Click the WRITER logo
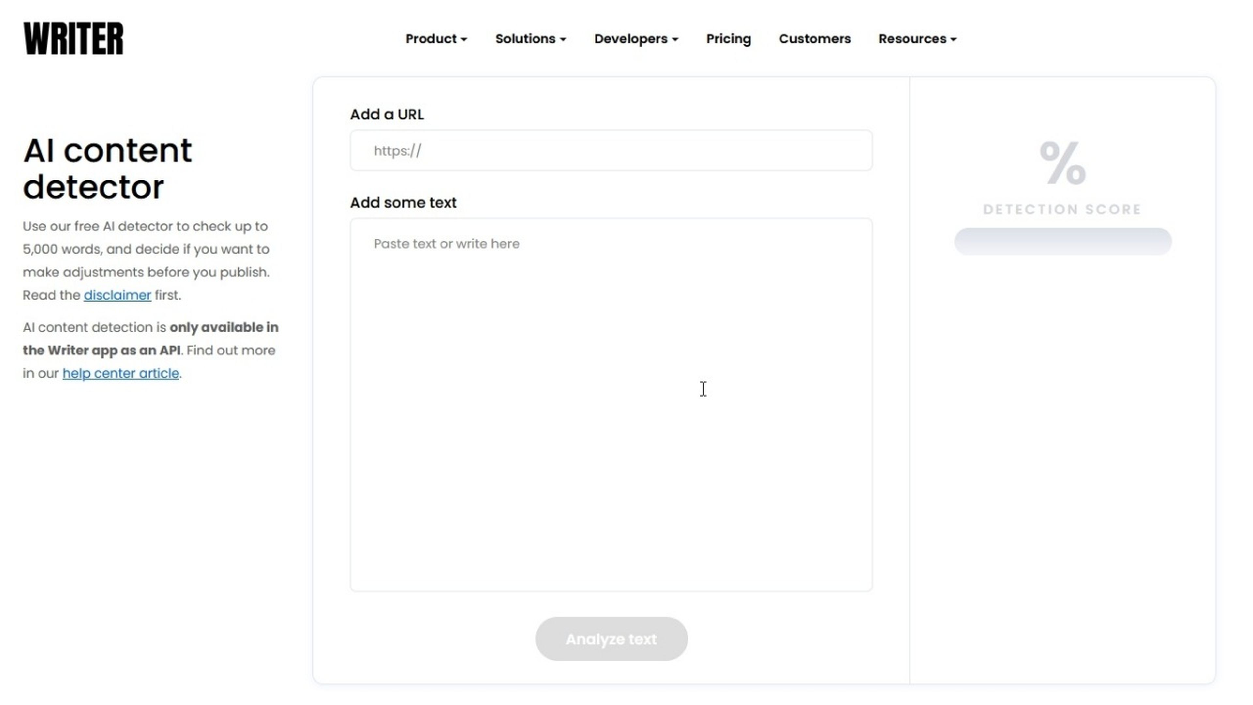The height and width of the screenshot is (705, 1253). coord(73,38)
